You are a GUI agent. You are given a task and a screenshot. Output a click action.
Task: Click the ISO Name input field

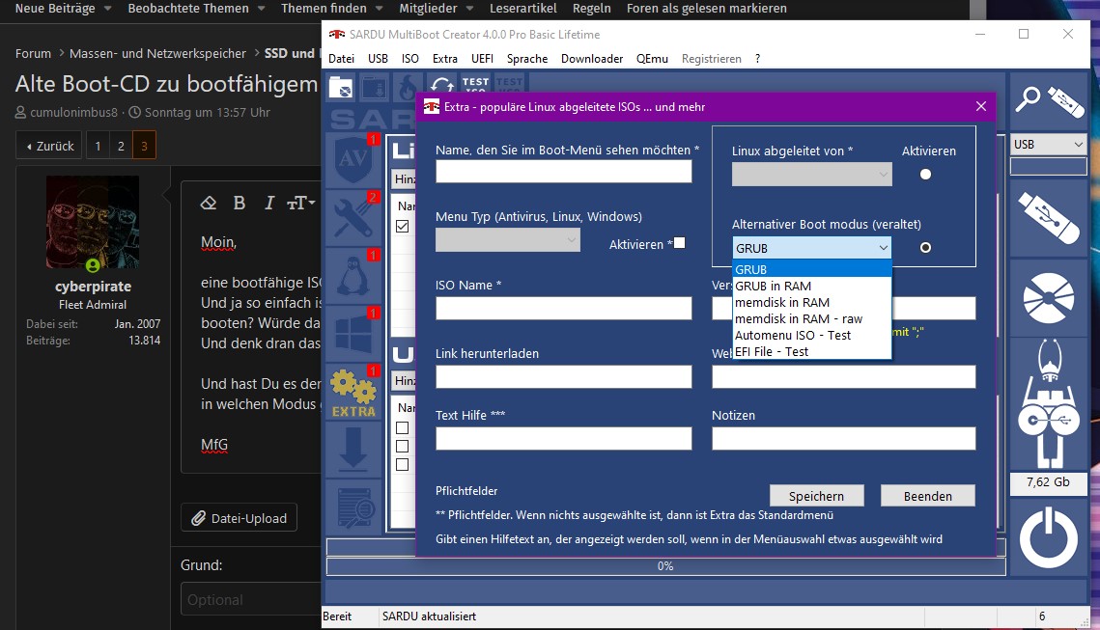(x=563, y=309)
